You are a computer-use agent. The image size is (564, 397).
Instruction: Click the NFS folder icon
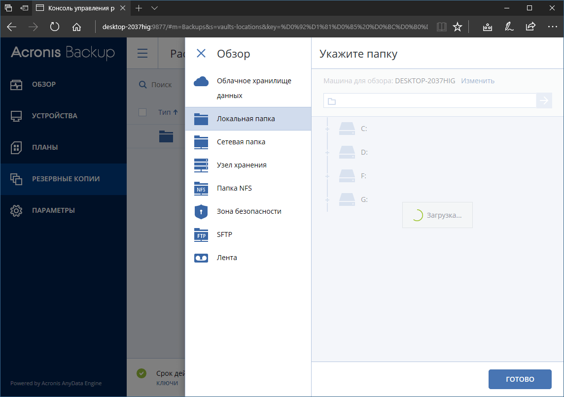tap(201, 188)
